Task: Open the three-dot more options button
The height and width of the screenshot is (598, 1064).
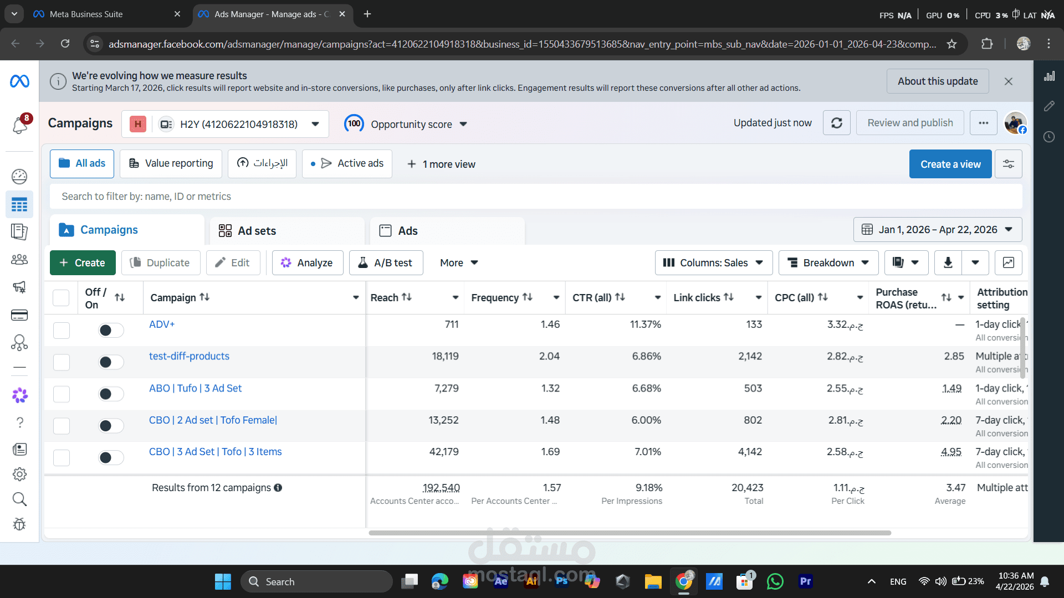Action: tap(984, 123)
